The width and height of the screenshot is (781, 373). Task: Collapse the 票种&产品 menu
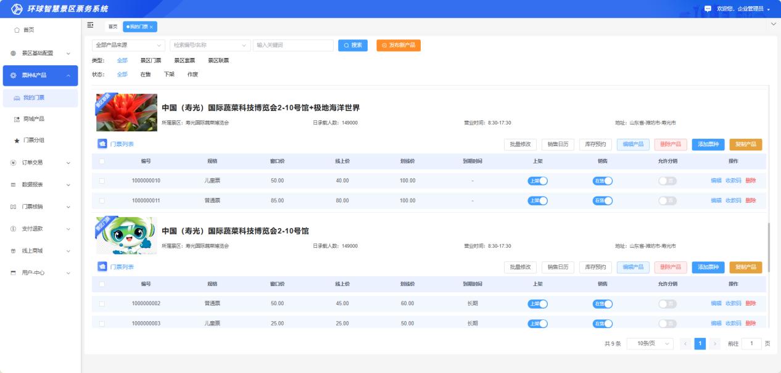point(41,75)
